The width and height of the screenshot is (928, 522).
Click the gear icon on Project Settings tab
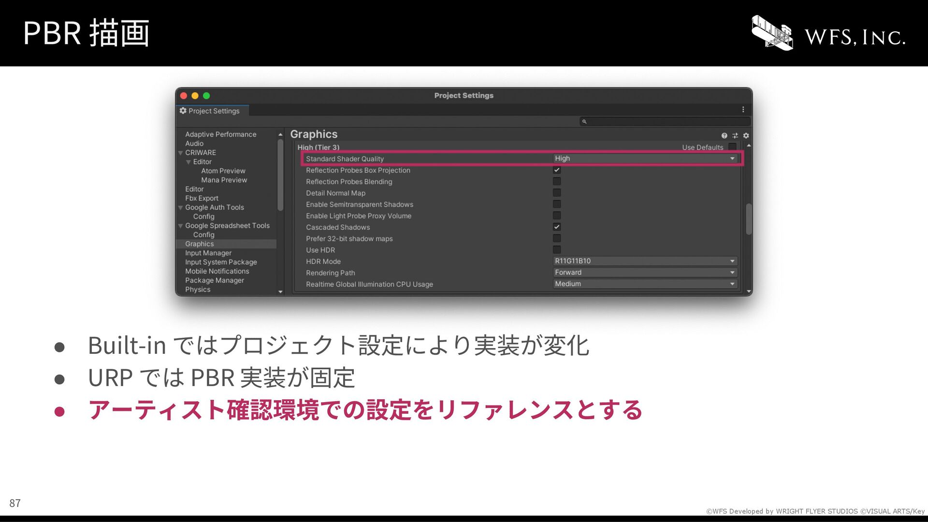pos(183,111)
